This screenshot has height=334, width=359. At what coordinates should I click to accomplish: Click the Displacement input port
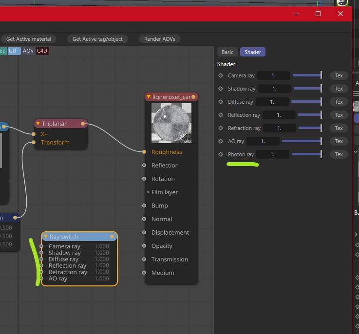pos(144,232)
